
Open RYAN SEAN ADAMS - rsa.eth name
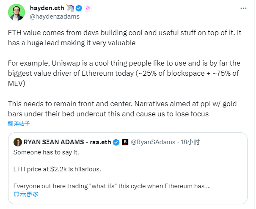[x=67, y=142]
